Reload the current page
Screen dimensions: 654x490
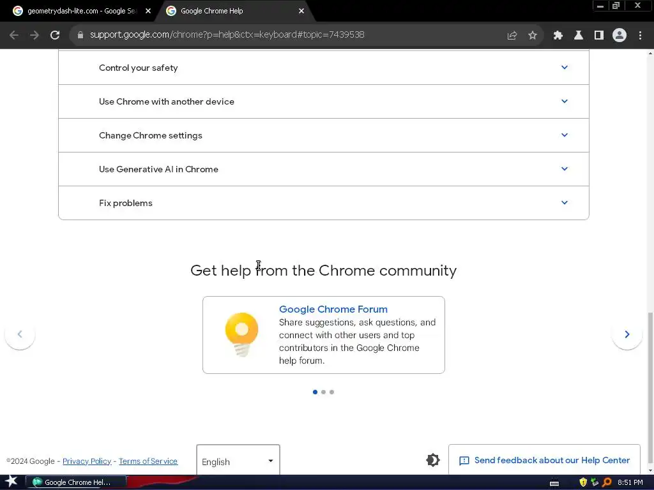55,35
